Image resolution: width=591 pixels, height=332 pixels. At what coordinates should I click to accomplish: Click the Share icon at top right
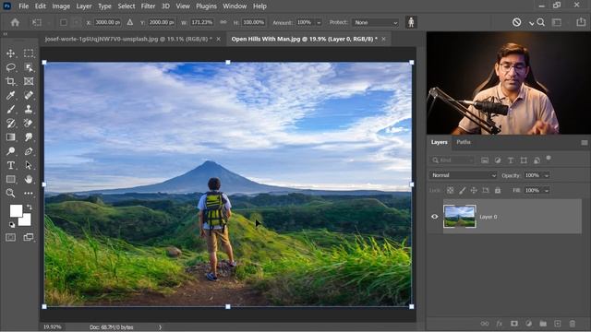tap(581, 22)
